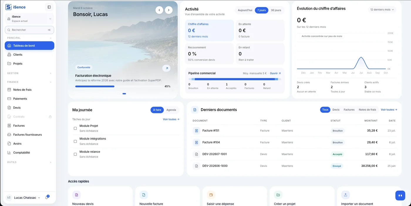Check the Module intégrations task
This screenshot has width=411, height=206.
(x=75, y=141)
